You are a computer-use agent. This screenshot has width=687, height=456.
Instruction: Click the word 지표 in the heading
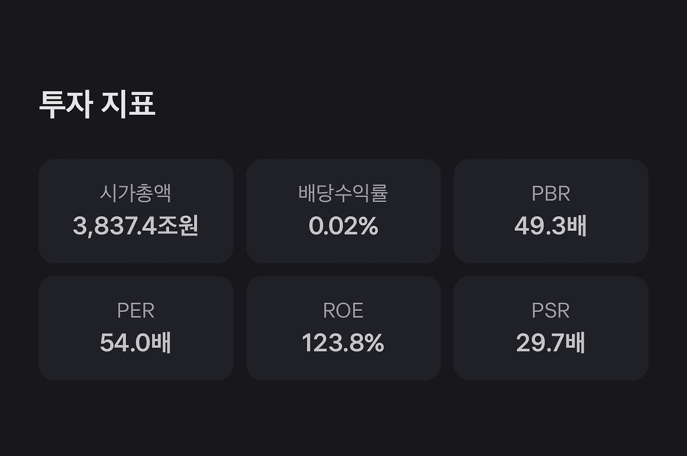point(128,104)
